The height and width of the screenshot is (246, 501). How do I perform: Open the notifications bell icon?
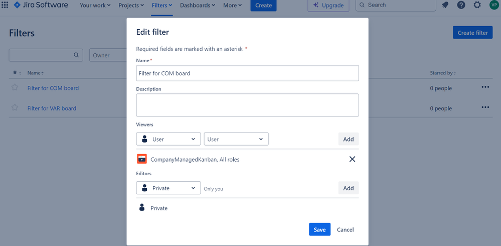coord(445,5)
